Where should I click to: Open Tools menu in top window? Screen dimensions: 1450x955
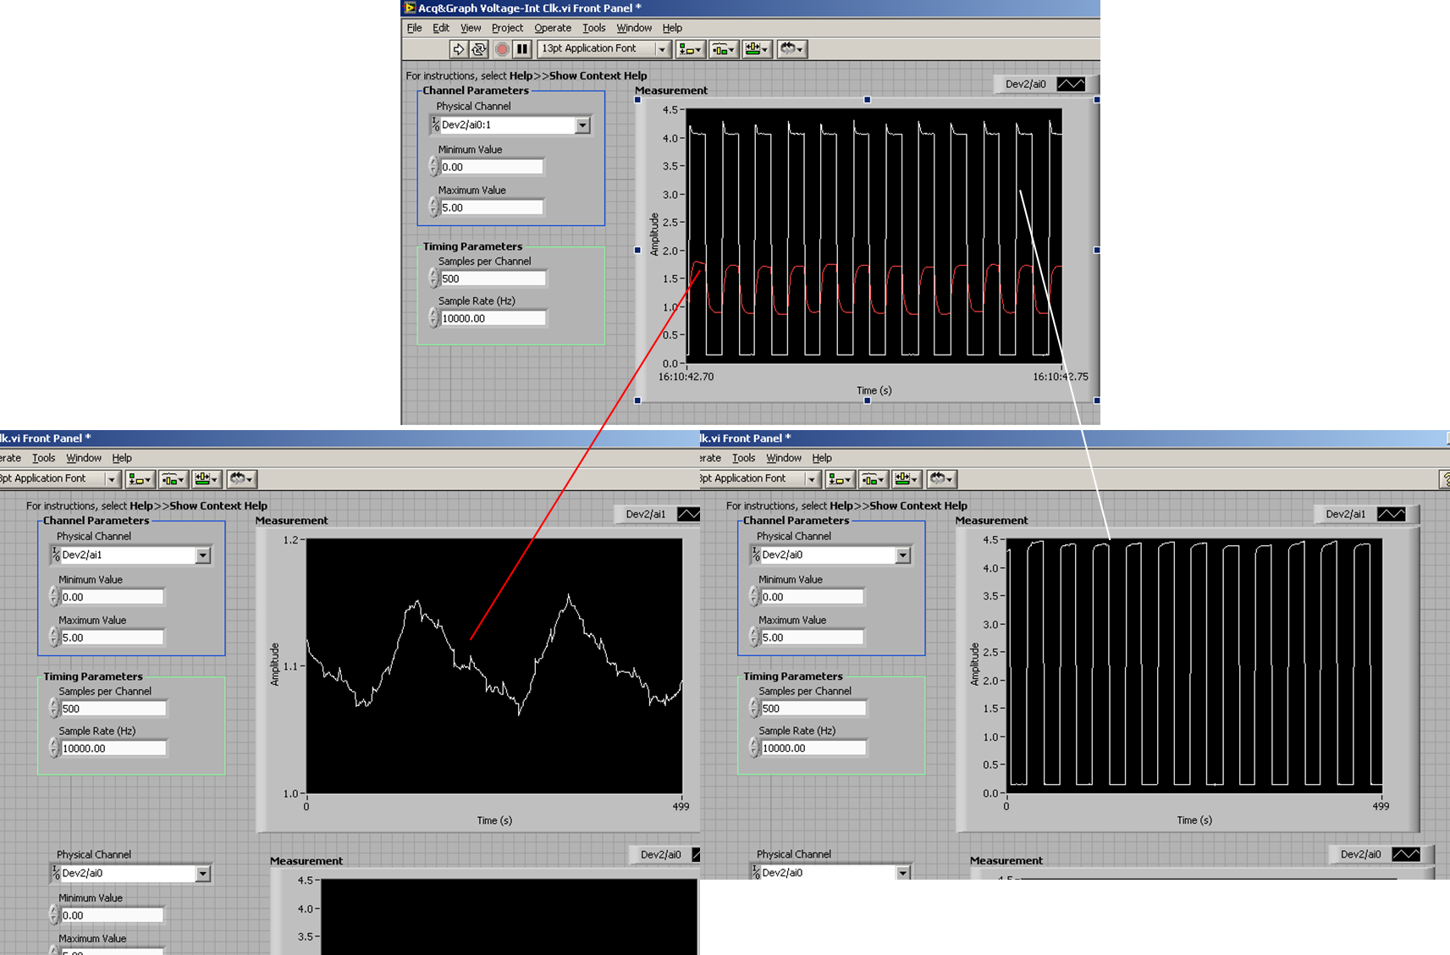pos(594,28)
